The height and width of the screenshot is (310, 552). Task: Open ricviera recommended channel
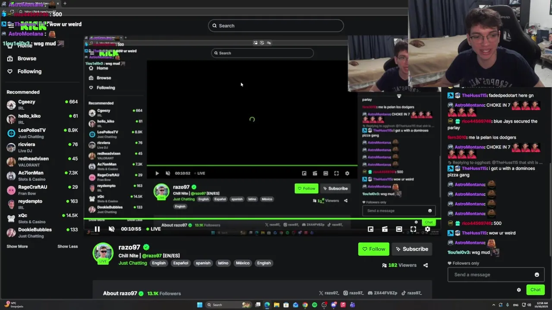click(x=42, y=147)
